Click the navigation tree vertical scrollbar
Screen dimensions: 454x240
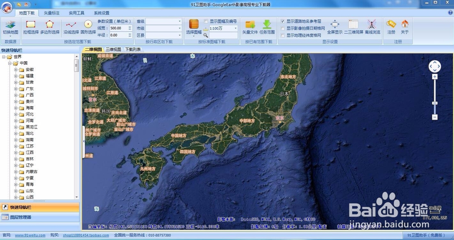77,126
